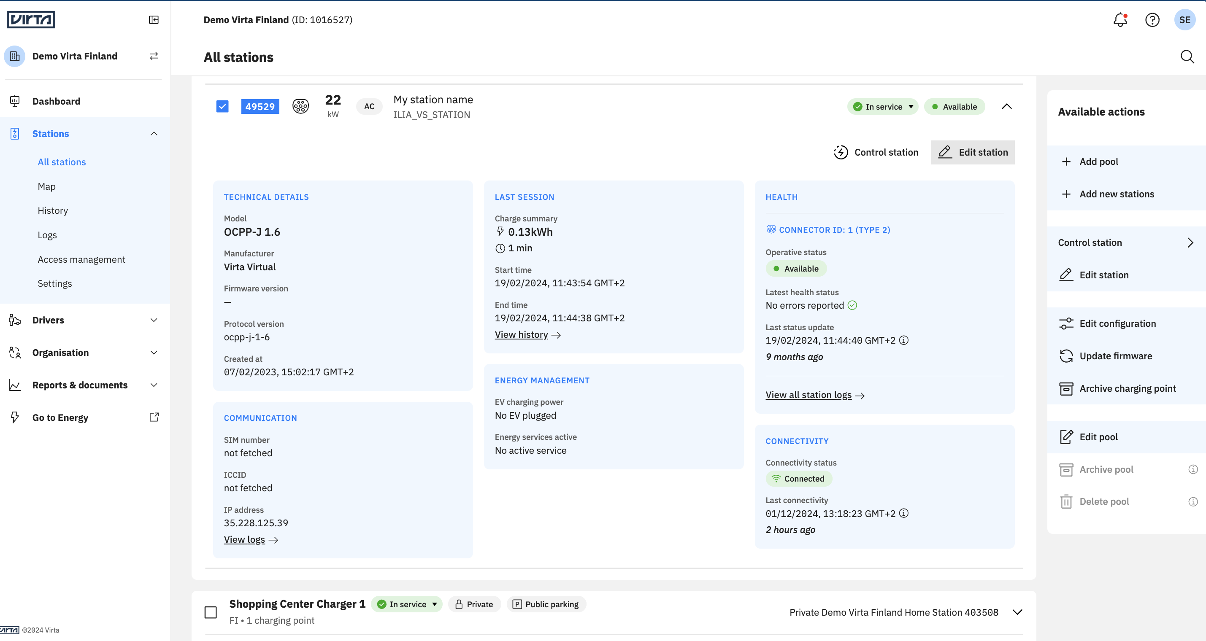Open the View logs link under Communication

click(x=251, y=540)
